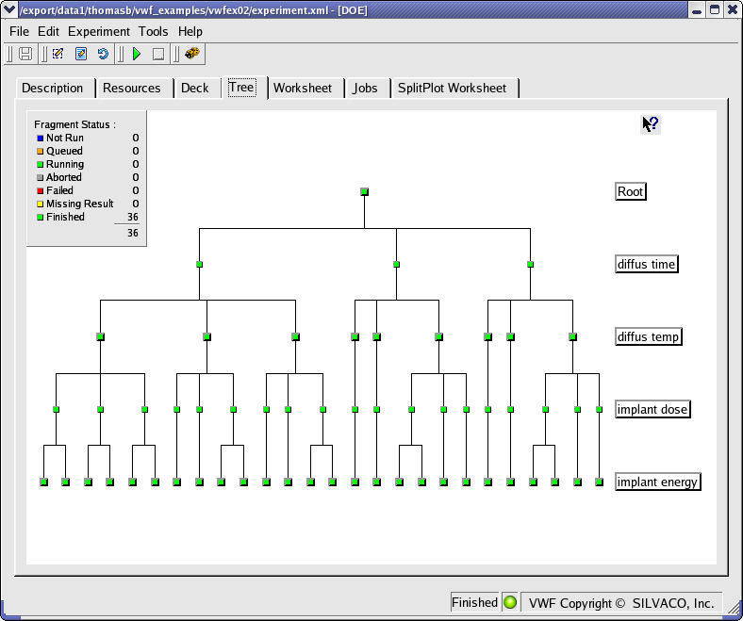Click the Finished count value 36
This screenshot has width=743, height=621.
click(133, 217)
